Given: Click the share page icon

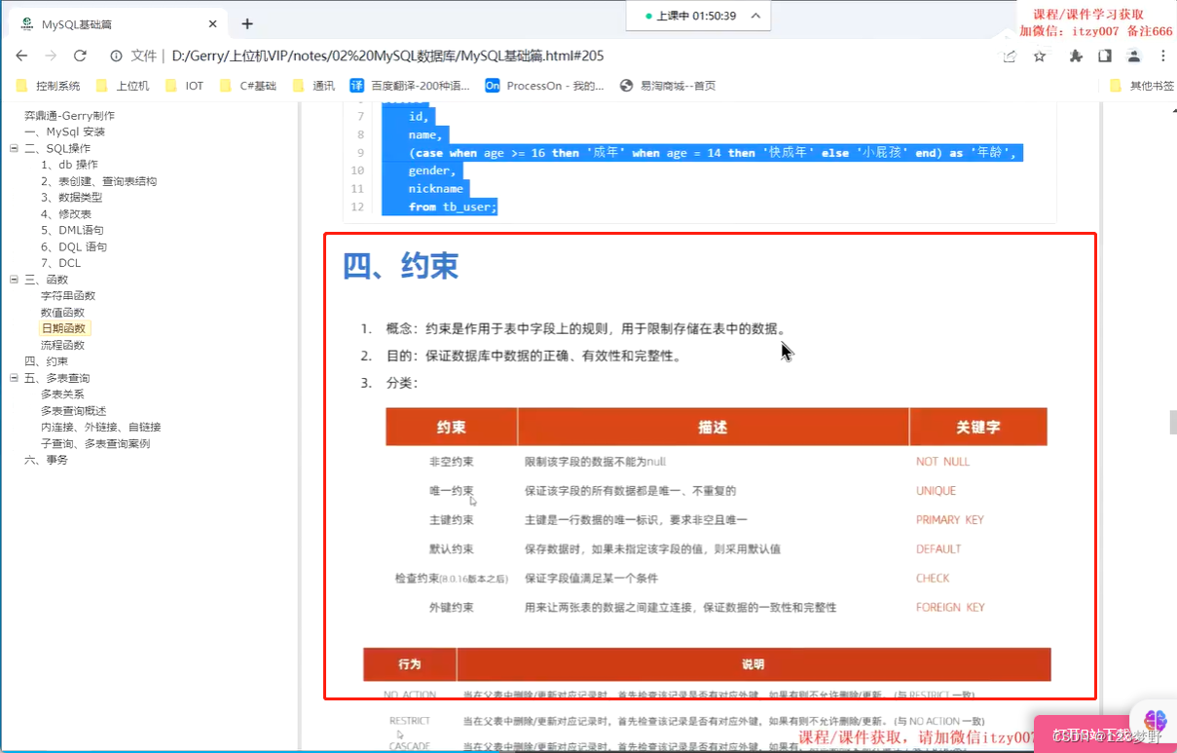Looking at the screenshot, I should pyautogui.click(x=1009, y=56).
